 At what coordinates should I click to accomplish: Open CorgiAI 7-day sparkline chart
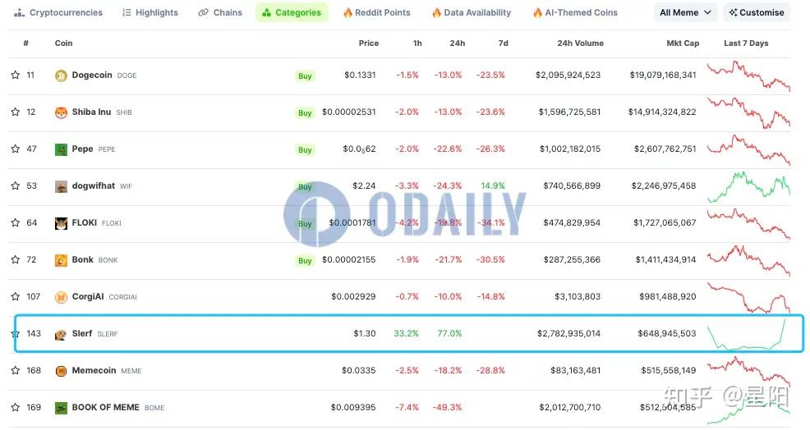pyautogui.click(x=748, y=297)
